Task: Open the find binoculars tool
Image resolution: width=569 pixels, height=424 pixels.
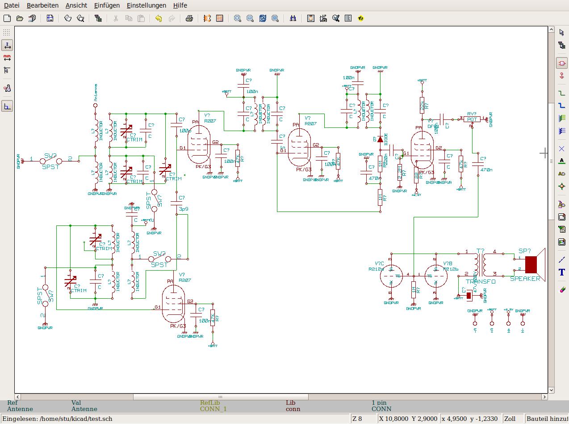Action: (293, 18)
